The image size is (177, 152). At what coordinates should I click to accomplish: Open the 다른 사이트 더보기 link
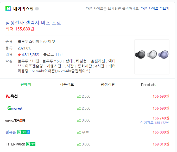[155, 9]
